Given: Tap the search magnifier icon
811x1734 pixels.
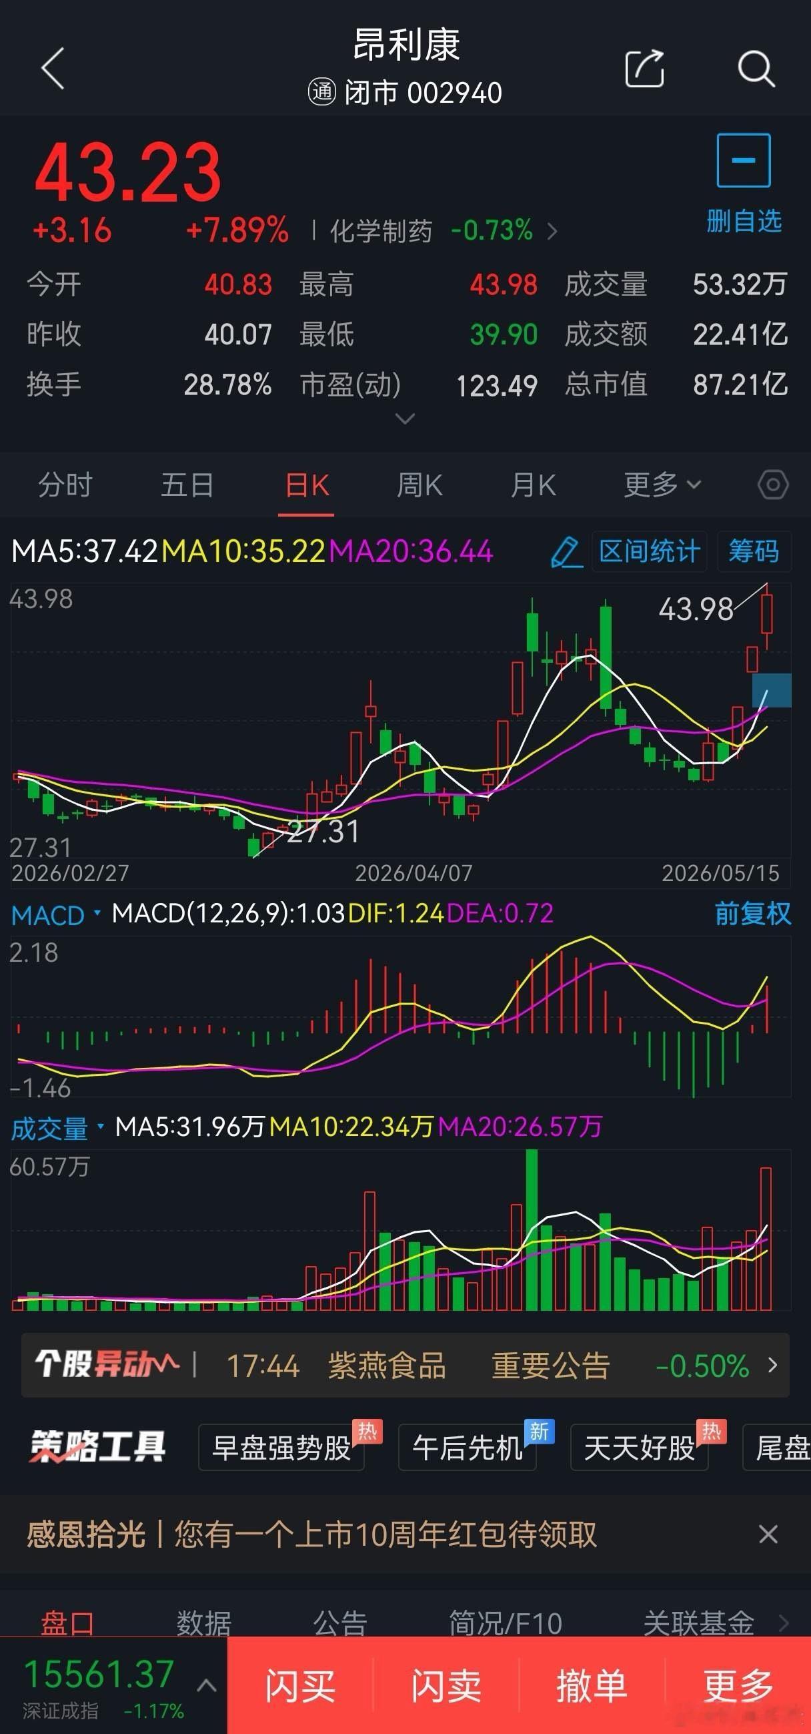Looking at the screenshot, I should [756, 68].
